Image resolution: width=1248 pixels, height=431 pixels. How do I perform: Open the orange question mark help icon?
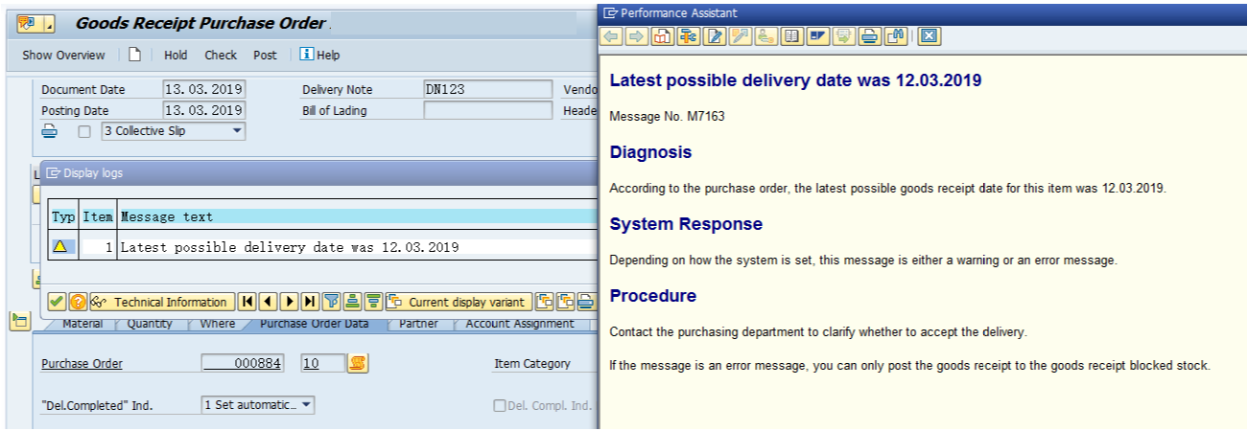point(78,302)
